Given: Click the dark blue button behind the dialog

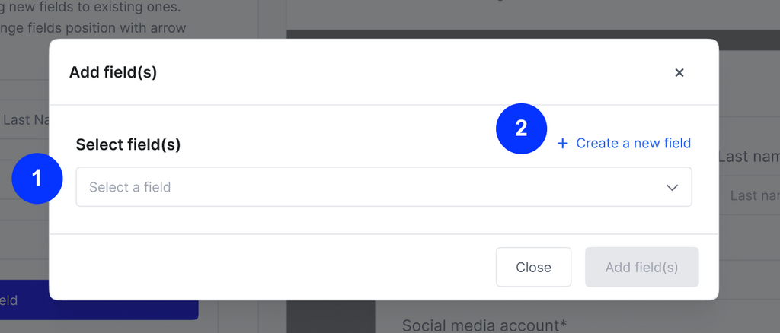Looking at the screenshot, I should point(99,302).
